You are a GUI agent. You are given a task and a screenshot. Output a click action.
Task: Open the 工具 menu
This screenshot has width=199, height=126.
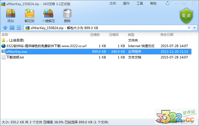click(x=140, y=3)
